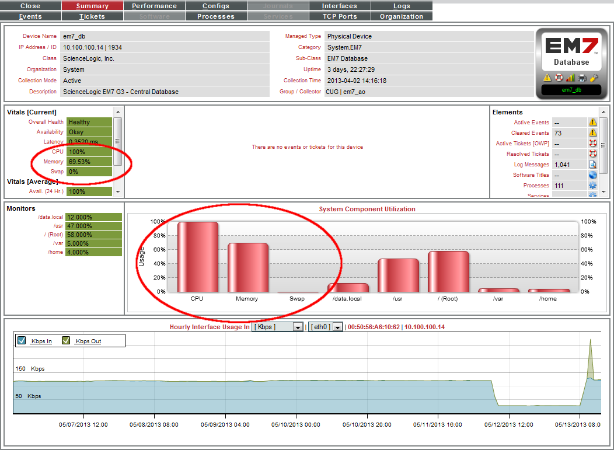Click the Kbps In legend label

tap(41, 341)
